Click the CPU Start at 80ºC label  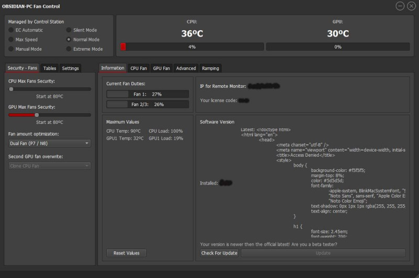tap(49, 96)
